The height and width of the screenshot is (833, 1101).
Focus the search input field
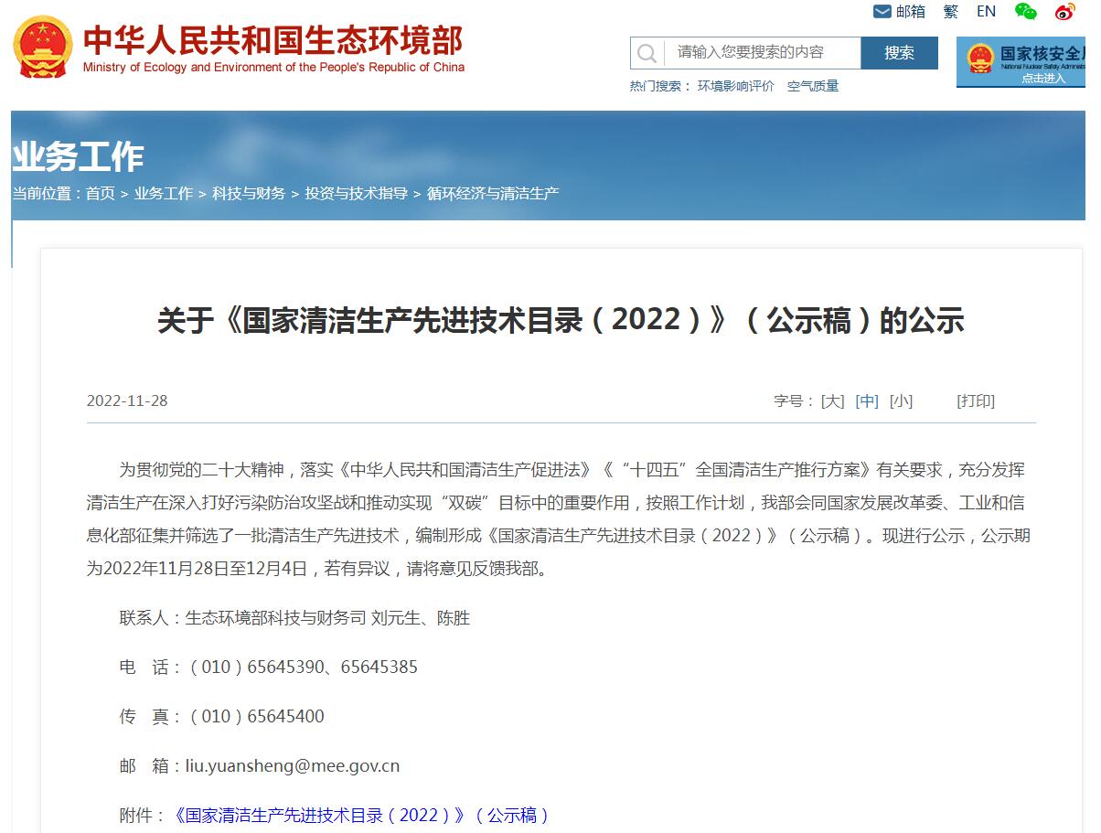pos(761,53)
